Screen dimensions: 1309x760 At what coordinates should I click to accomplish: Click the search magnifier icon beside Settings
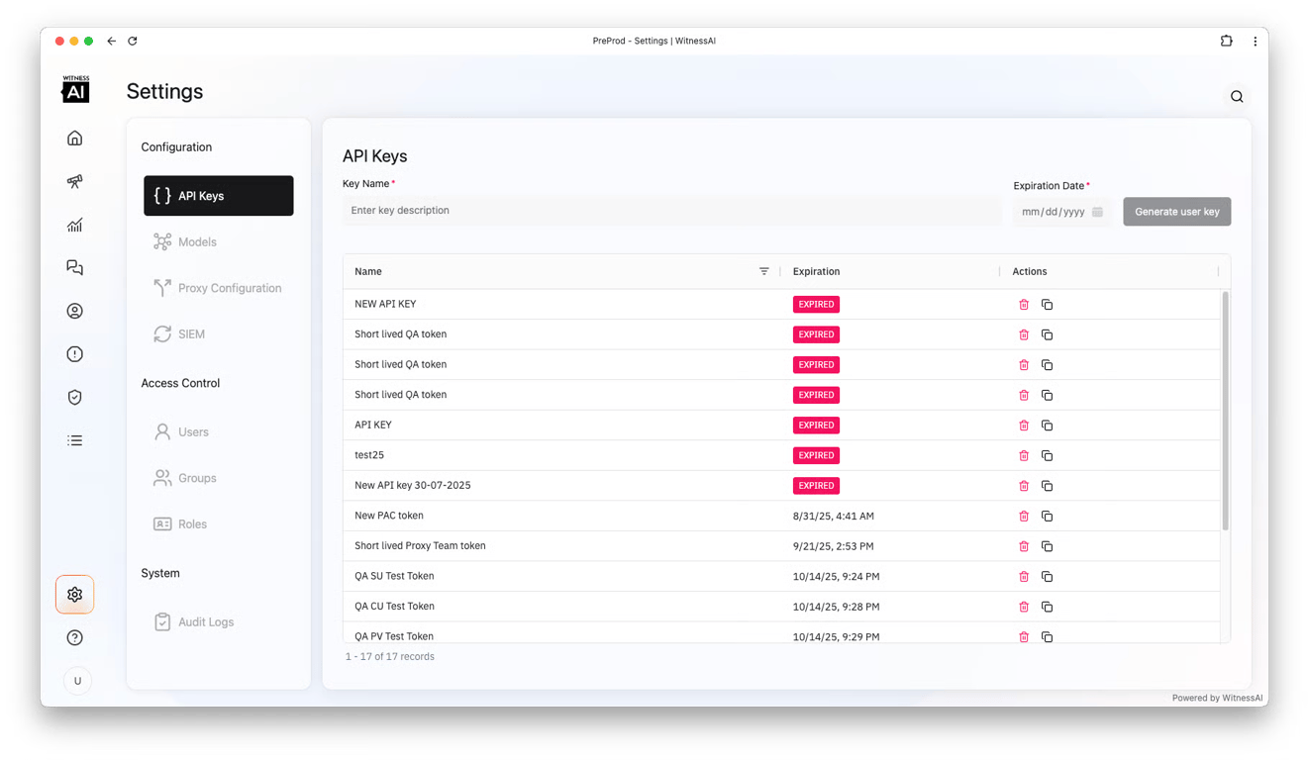[1237, 97]
